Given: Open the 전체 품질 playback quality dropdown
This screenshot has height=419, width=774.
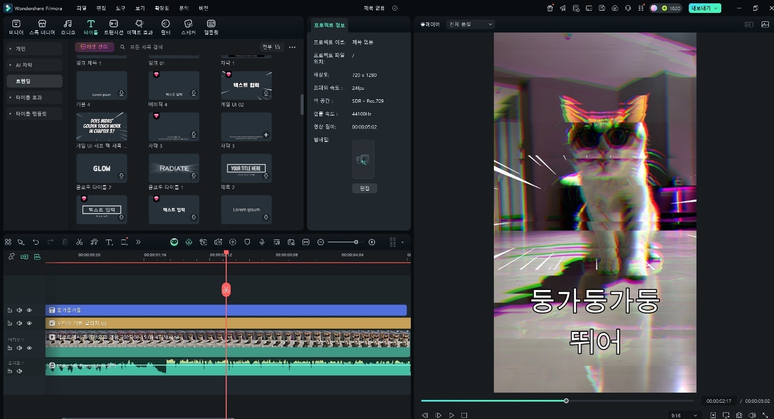Looking at the screenshot, I should (x=470, y=25).
